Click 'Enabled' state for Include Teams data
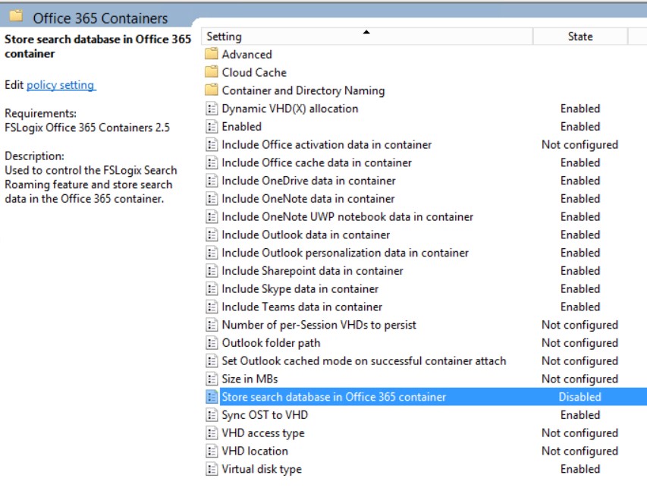647x491 pixels. click(x=579, y=307)
